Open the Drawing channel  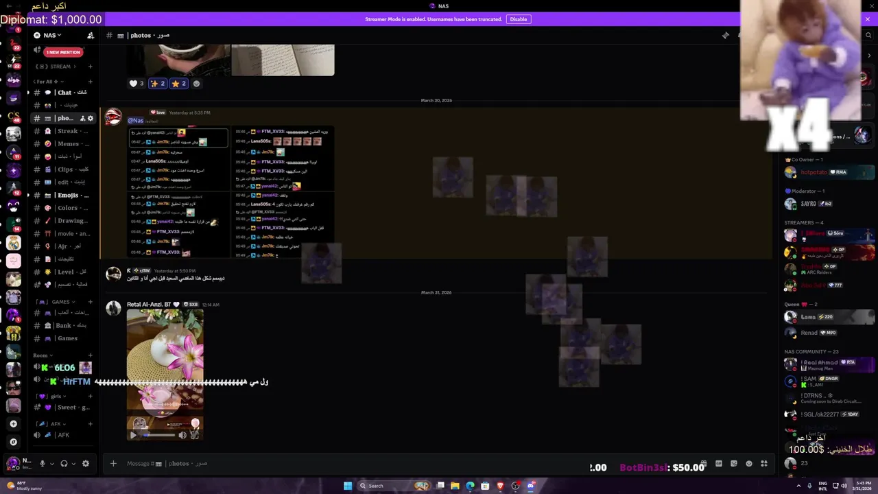(x=64, y=221)
